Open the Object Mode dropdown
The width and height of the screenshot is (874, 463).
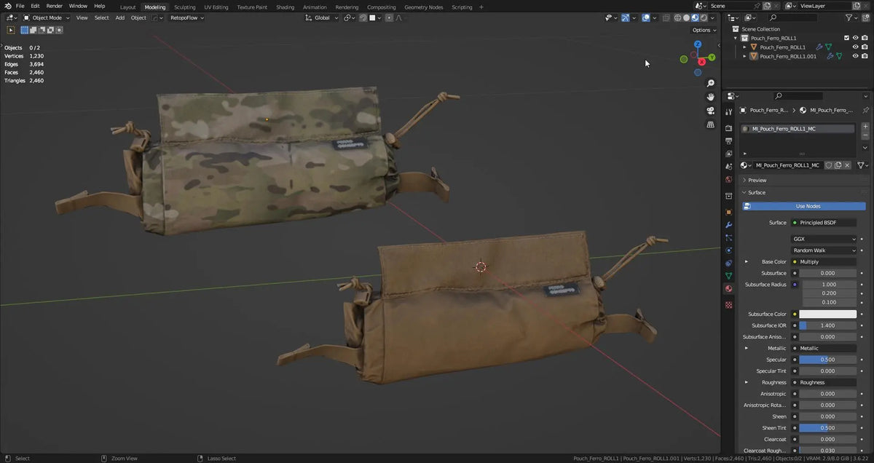(47, 17)
